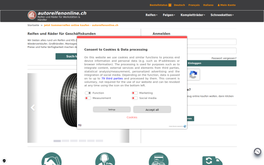
Task: Click the handshake service icon
Action: [x=51, y=159]
